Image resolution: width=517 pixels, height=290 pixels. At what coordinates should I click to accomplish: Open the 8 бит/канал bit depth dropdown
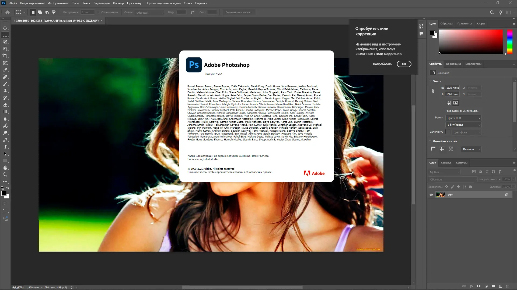point(463,125)
